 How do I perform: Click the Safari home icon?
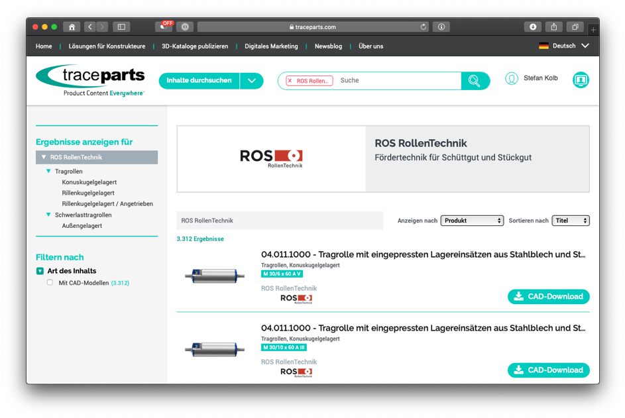(72, 27)
